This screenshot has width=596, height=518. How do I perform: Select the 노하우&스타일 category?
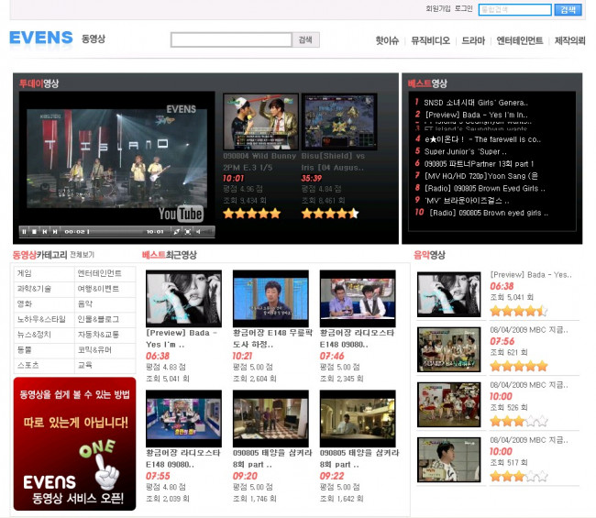click(41, 319)
